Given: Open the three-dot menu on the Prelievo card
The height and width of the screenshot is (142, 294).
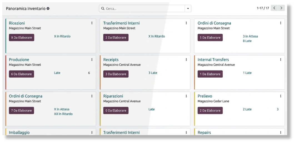Looking at the screenshot, I should 280,96.
